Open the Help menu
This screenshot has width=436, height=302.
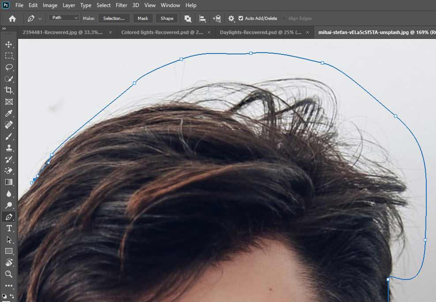click(x=191, y=5)
